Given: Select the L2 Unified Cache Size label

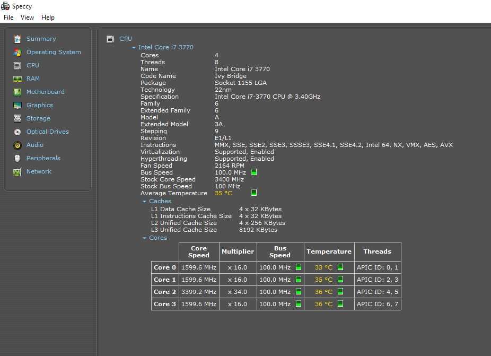Looking at the screenshot, I should coord(184,223).
